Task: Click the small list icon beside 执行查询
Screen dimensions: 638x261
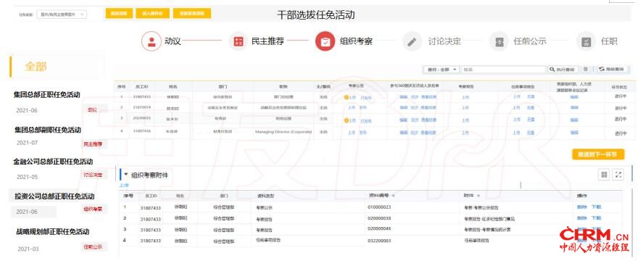Action: [586, 70]
